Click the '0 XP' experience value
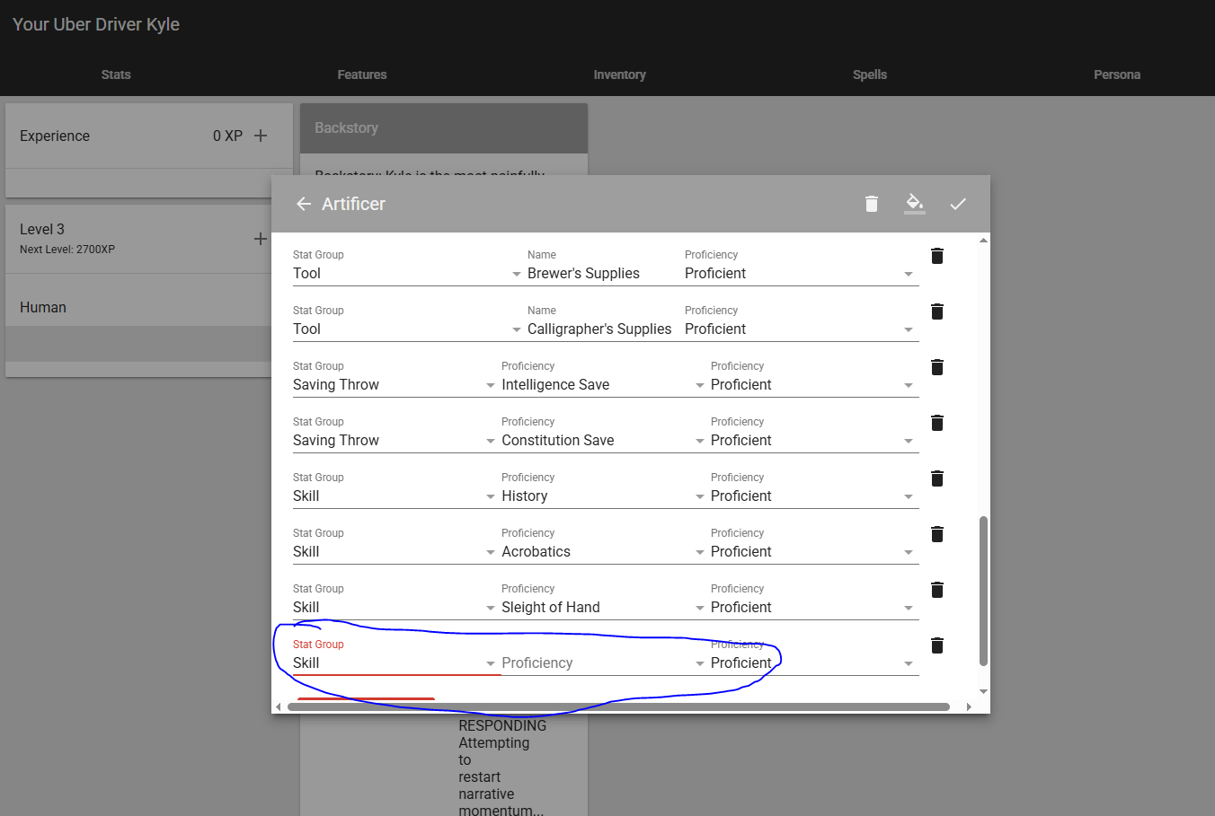Screen dimensions: 1215x816 pyautogui.click(x=227, y=136)
